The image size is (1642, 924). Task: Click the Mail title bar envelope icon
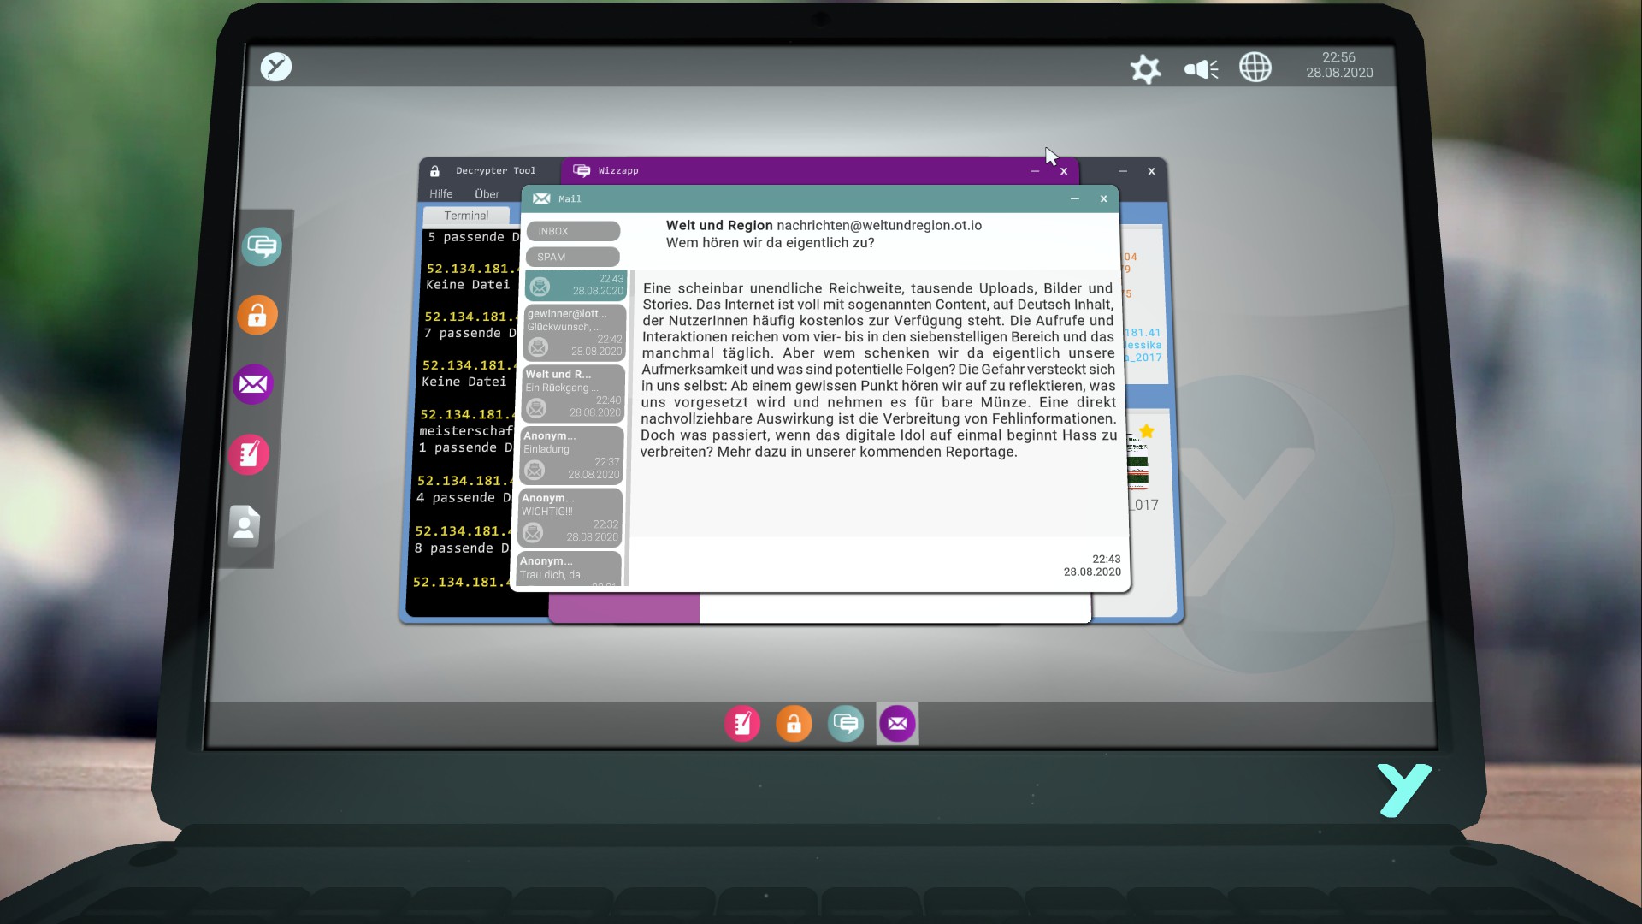pos(541,198)
